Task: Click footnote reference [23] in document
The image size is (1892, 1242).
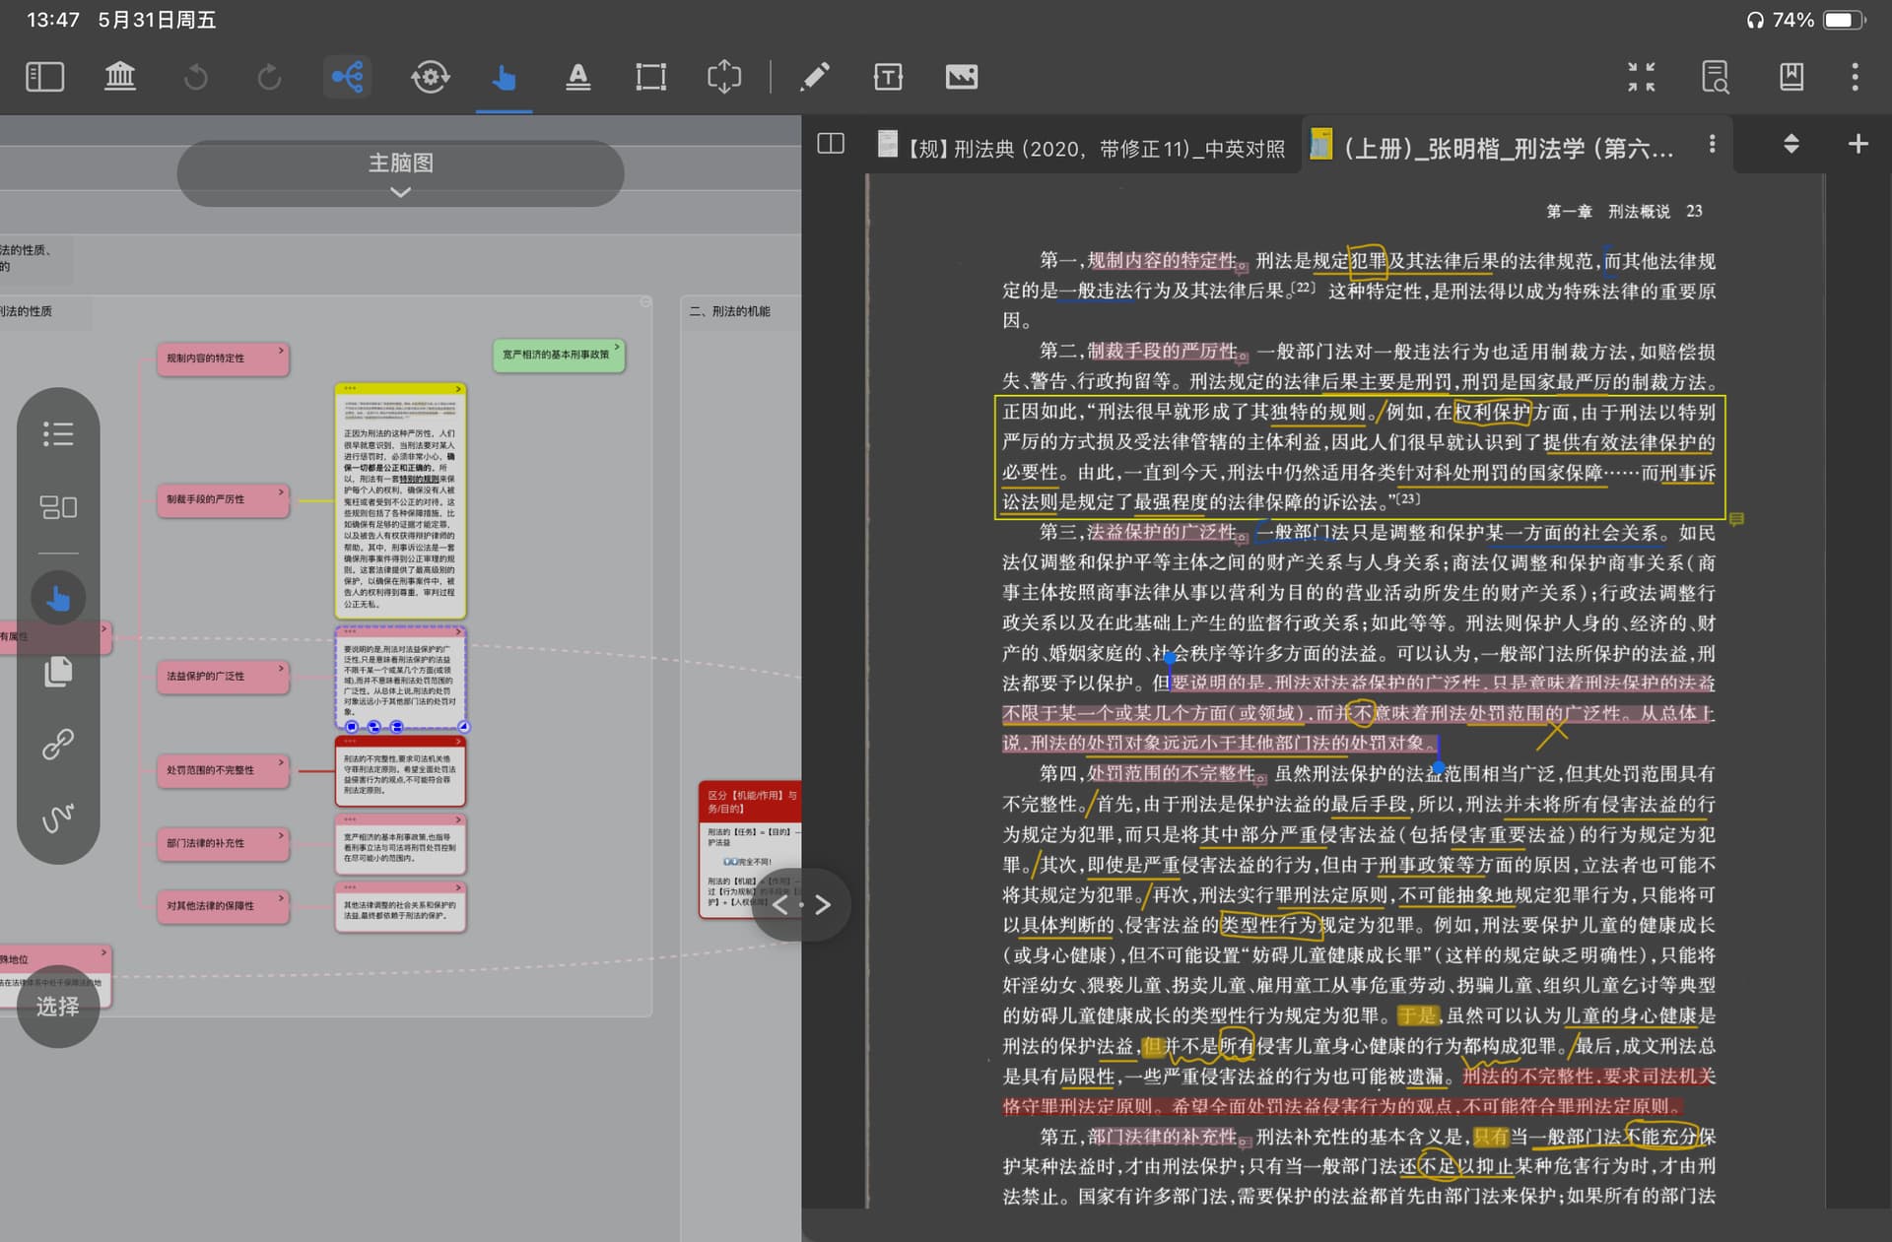Action: pos(1408,498)
